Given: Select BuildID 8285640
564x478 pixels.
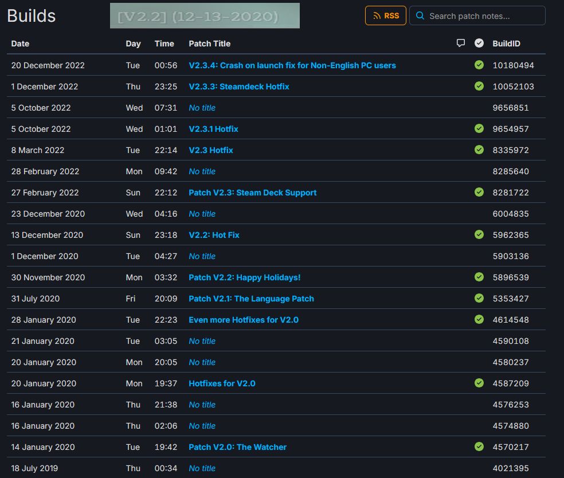Looking at the screenshot, I should pos(510,171).
